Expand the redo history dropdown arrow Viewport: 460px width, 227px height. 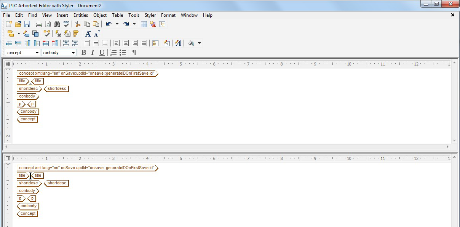point(134,24)
